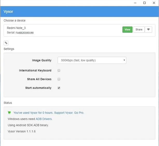Enable the International Keyboard checkbox
The width and height of the screenshot is (159, 146).
click(59, 70)
